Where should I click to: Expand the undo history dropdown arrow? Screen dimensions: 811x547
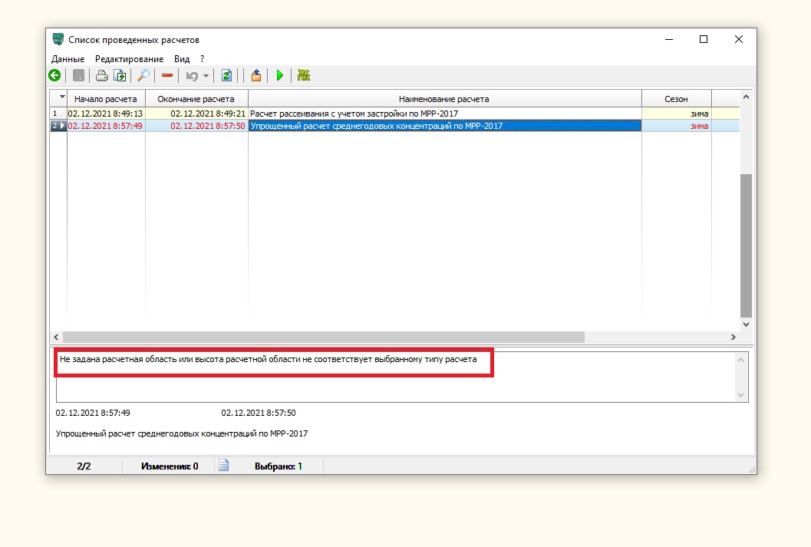pyautogui.click(x=206, y=76)
